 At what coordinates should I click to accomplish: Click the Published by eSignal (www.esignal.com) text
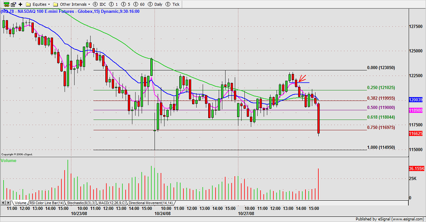click(390, 219)
